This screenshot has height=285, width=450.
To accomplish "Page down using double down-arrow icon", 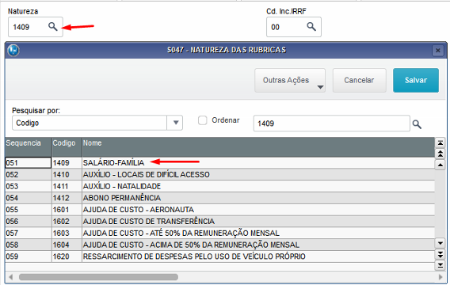I will (x=440, y=254).
